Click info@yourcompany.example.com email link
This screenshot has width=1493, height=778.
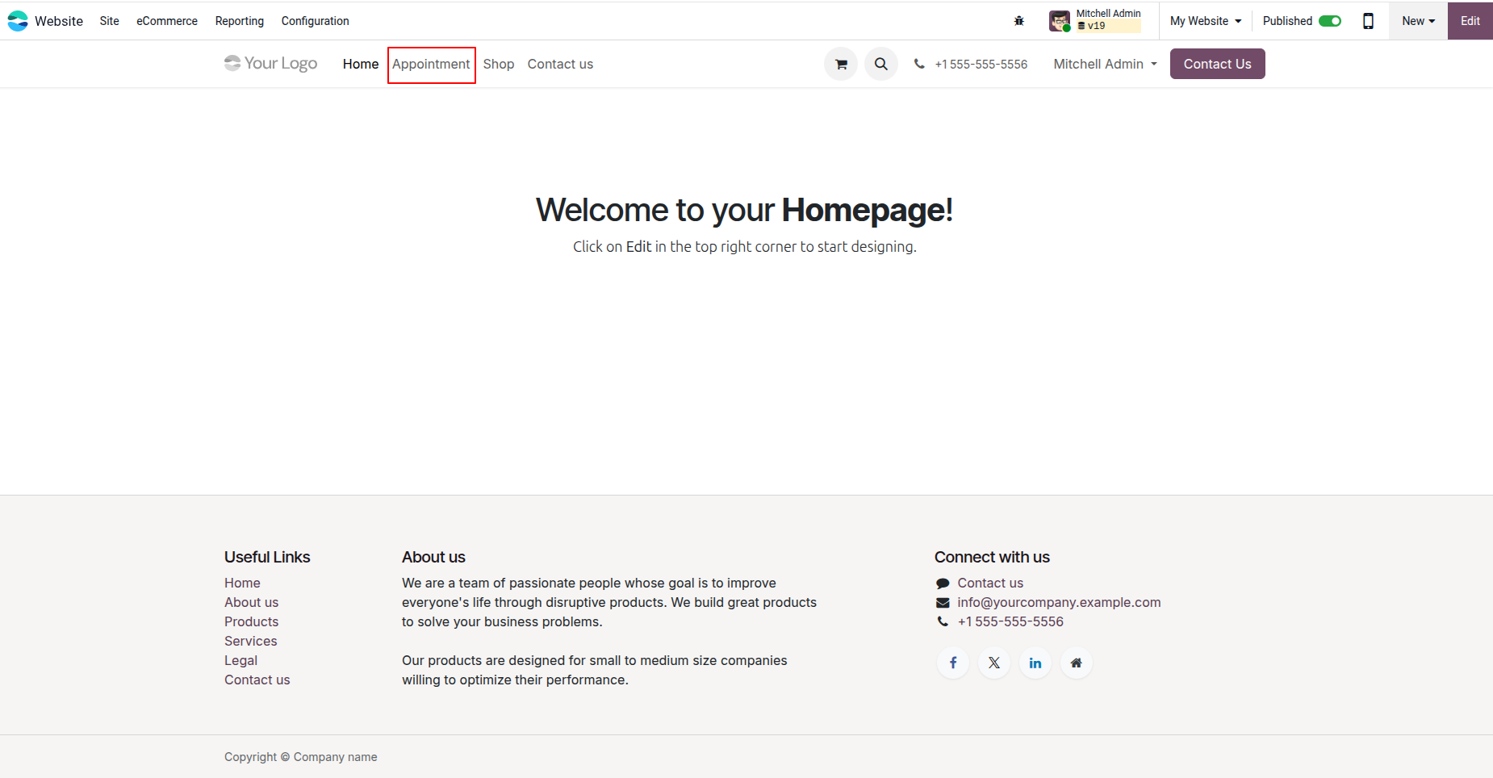[x=1059, y=602]
